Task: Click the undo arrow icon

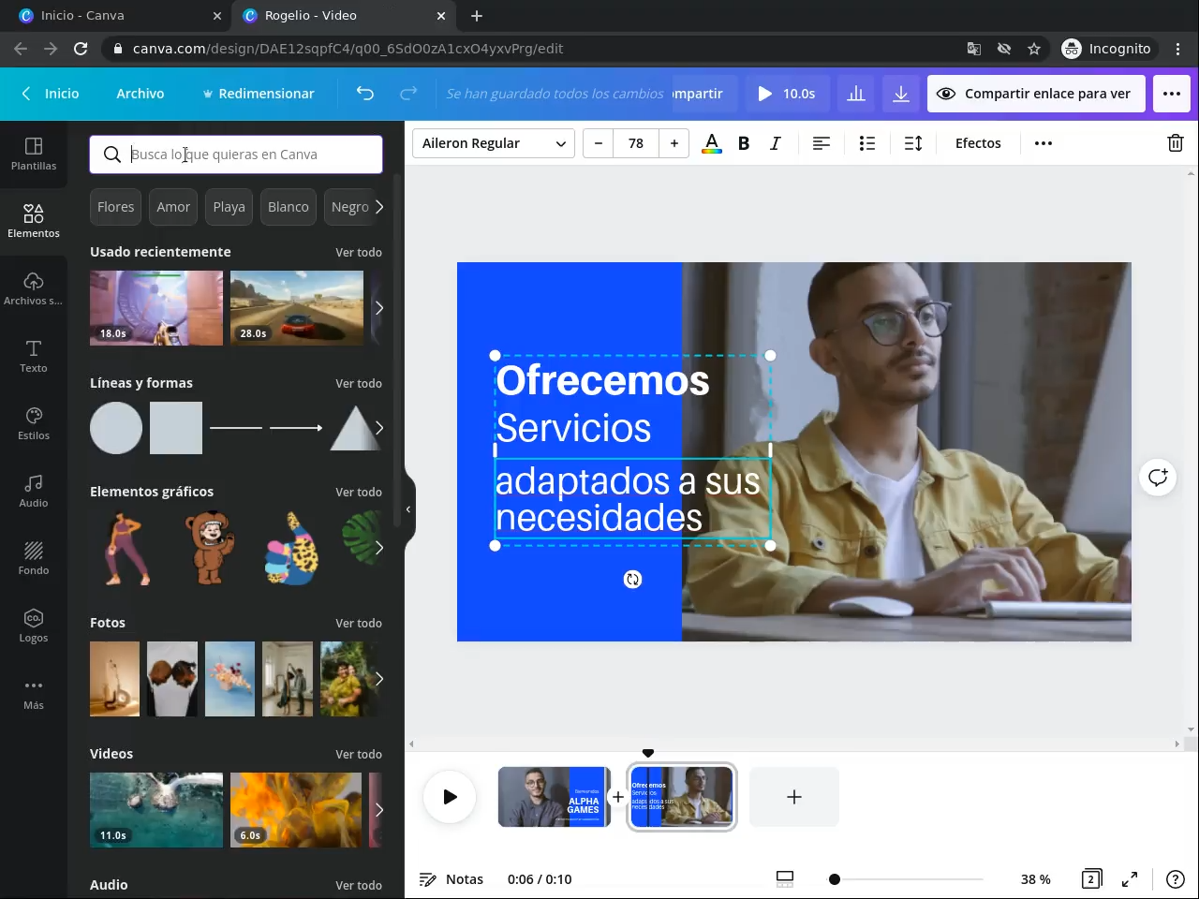Action: pyautogui.click(x=365, y=94)
